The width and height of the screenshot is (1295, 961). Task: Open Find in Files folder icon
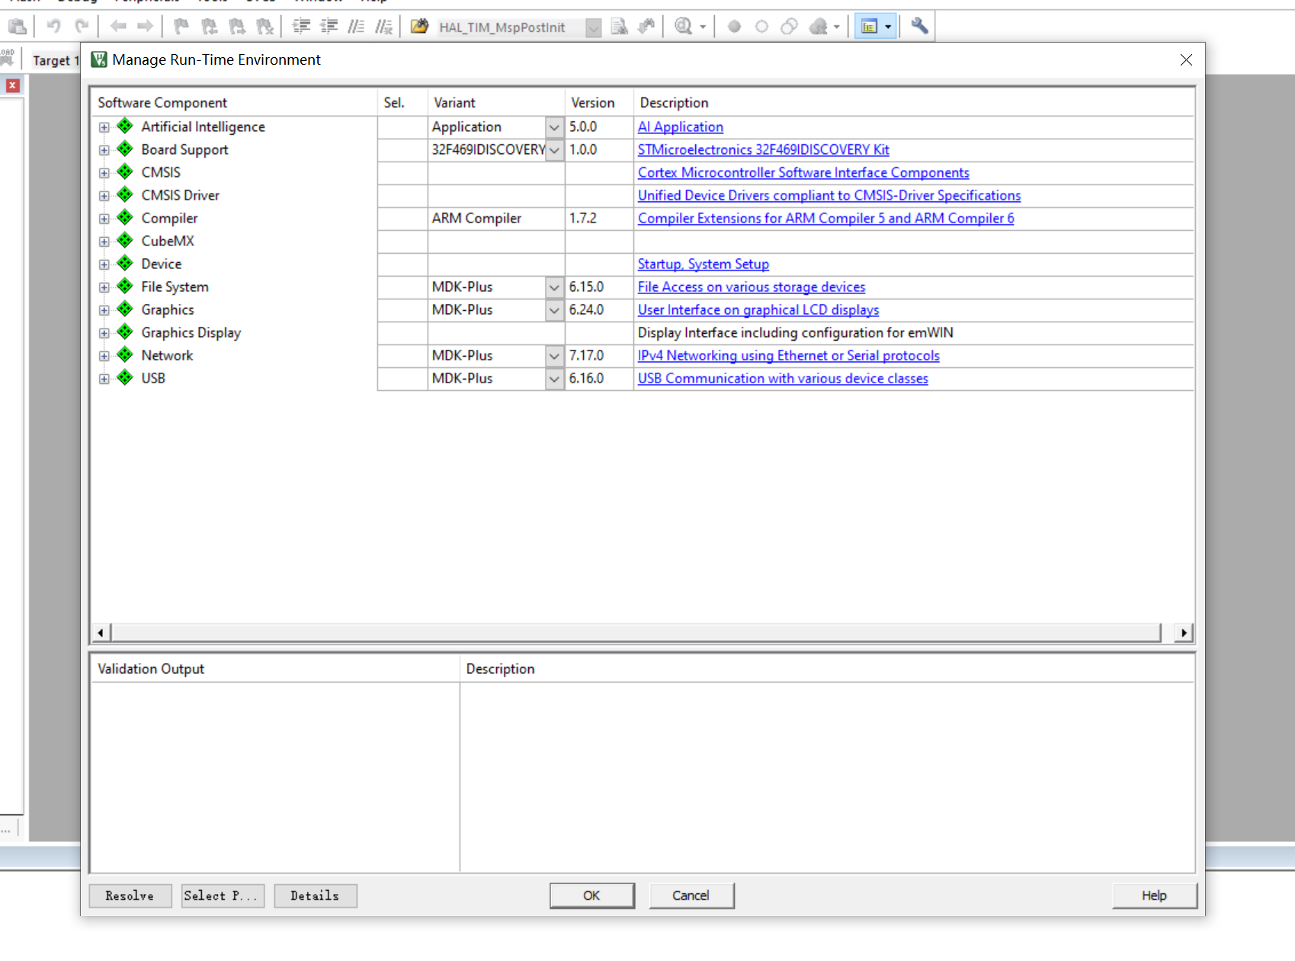click(419, 27)
